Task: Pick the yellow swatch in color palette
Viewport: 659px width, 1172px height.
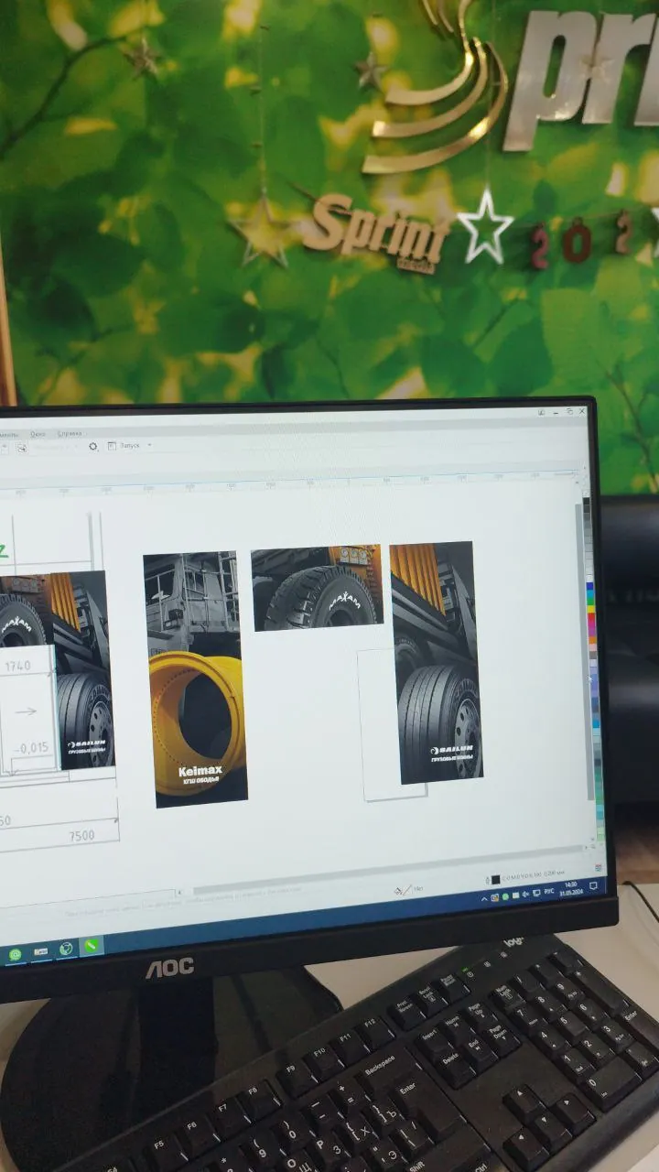Action: [590, 609]
